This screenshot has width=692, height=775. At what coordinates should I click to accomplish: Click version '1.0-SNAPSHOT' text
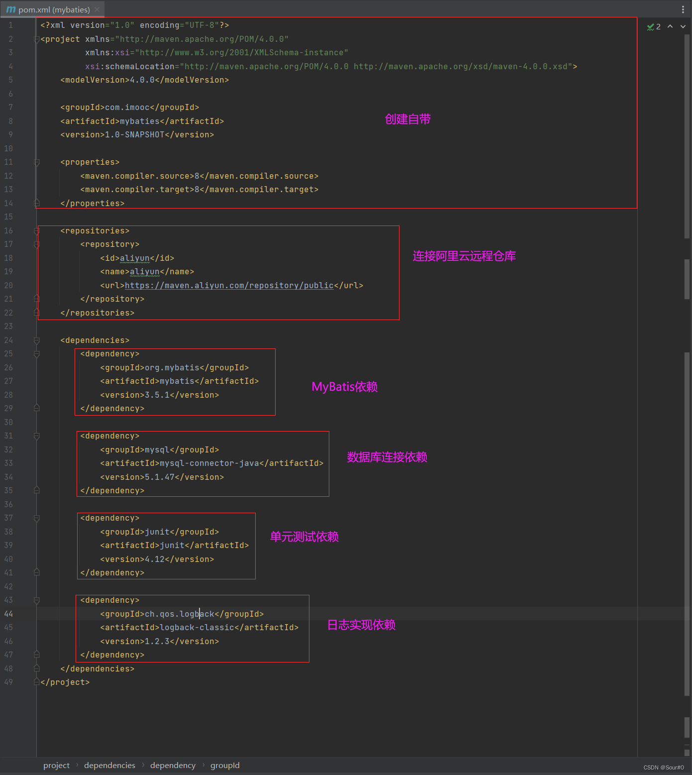pyautogui.click(x=134, y=135)
